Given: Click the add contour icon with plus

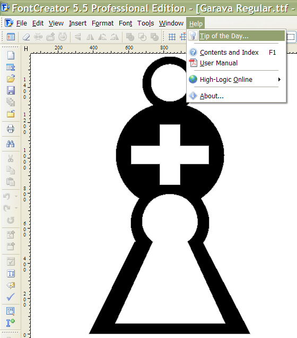Looking at the screenshot, I should click(x=50, y=37).
